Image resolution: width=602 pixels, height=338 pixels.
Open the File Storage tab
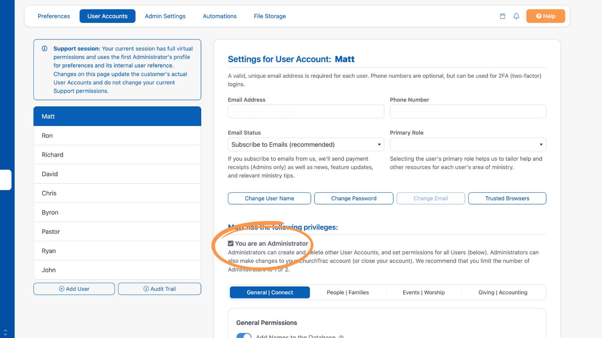point(270,16)
